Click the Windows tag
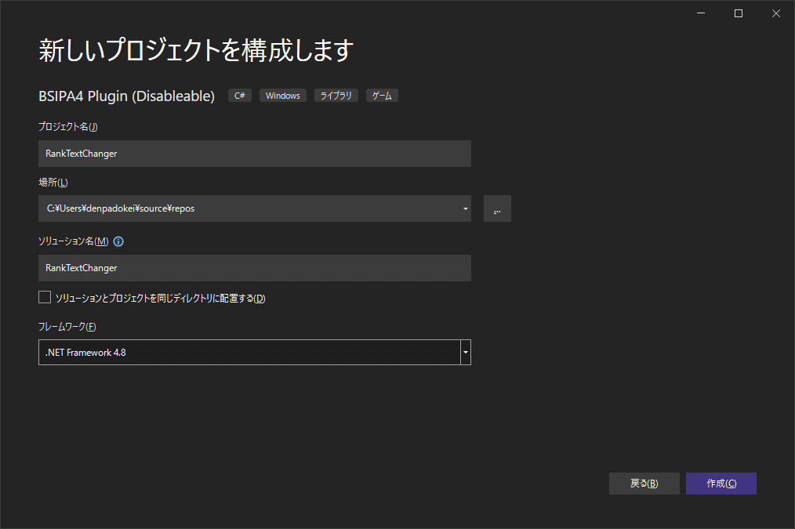Screen dimensions: 795x529 pos(283,96)
